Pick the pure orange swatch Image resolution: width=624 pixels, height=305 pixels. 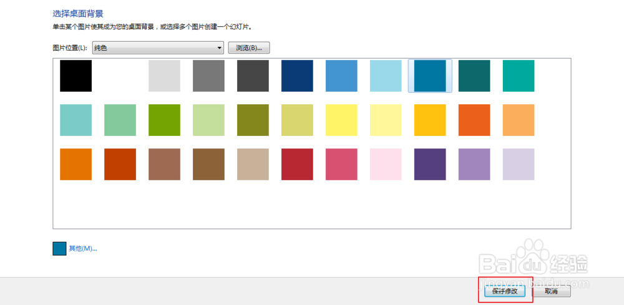[x=76, y=164]
